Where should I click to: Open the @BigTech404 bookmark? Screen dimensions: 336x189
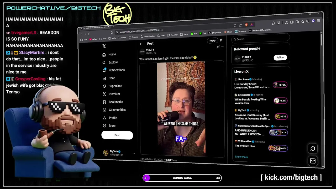pos(215,33)
